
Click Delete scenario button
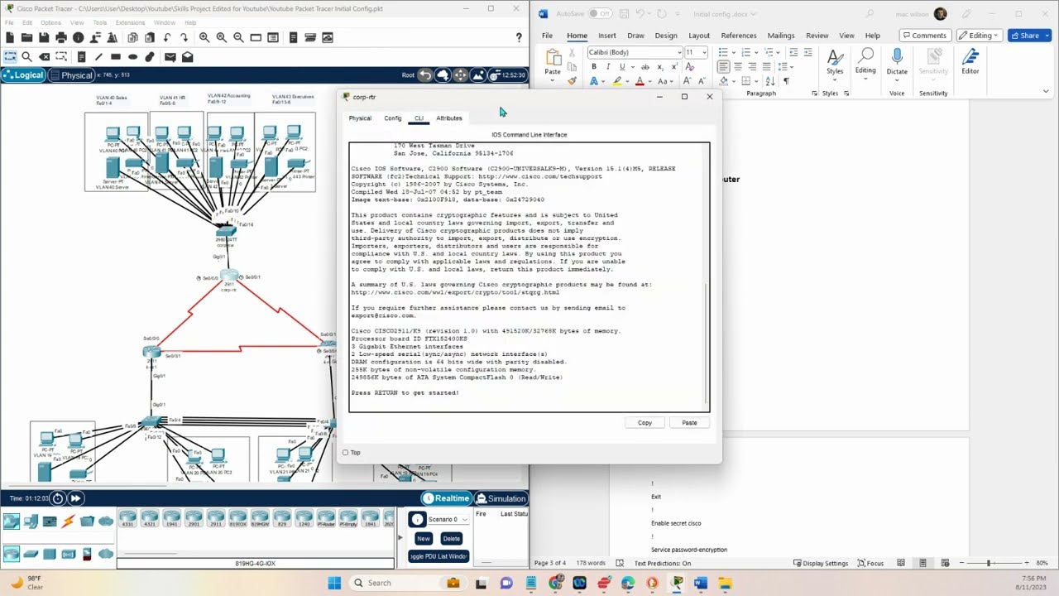[x=451, y=539]
